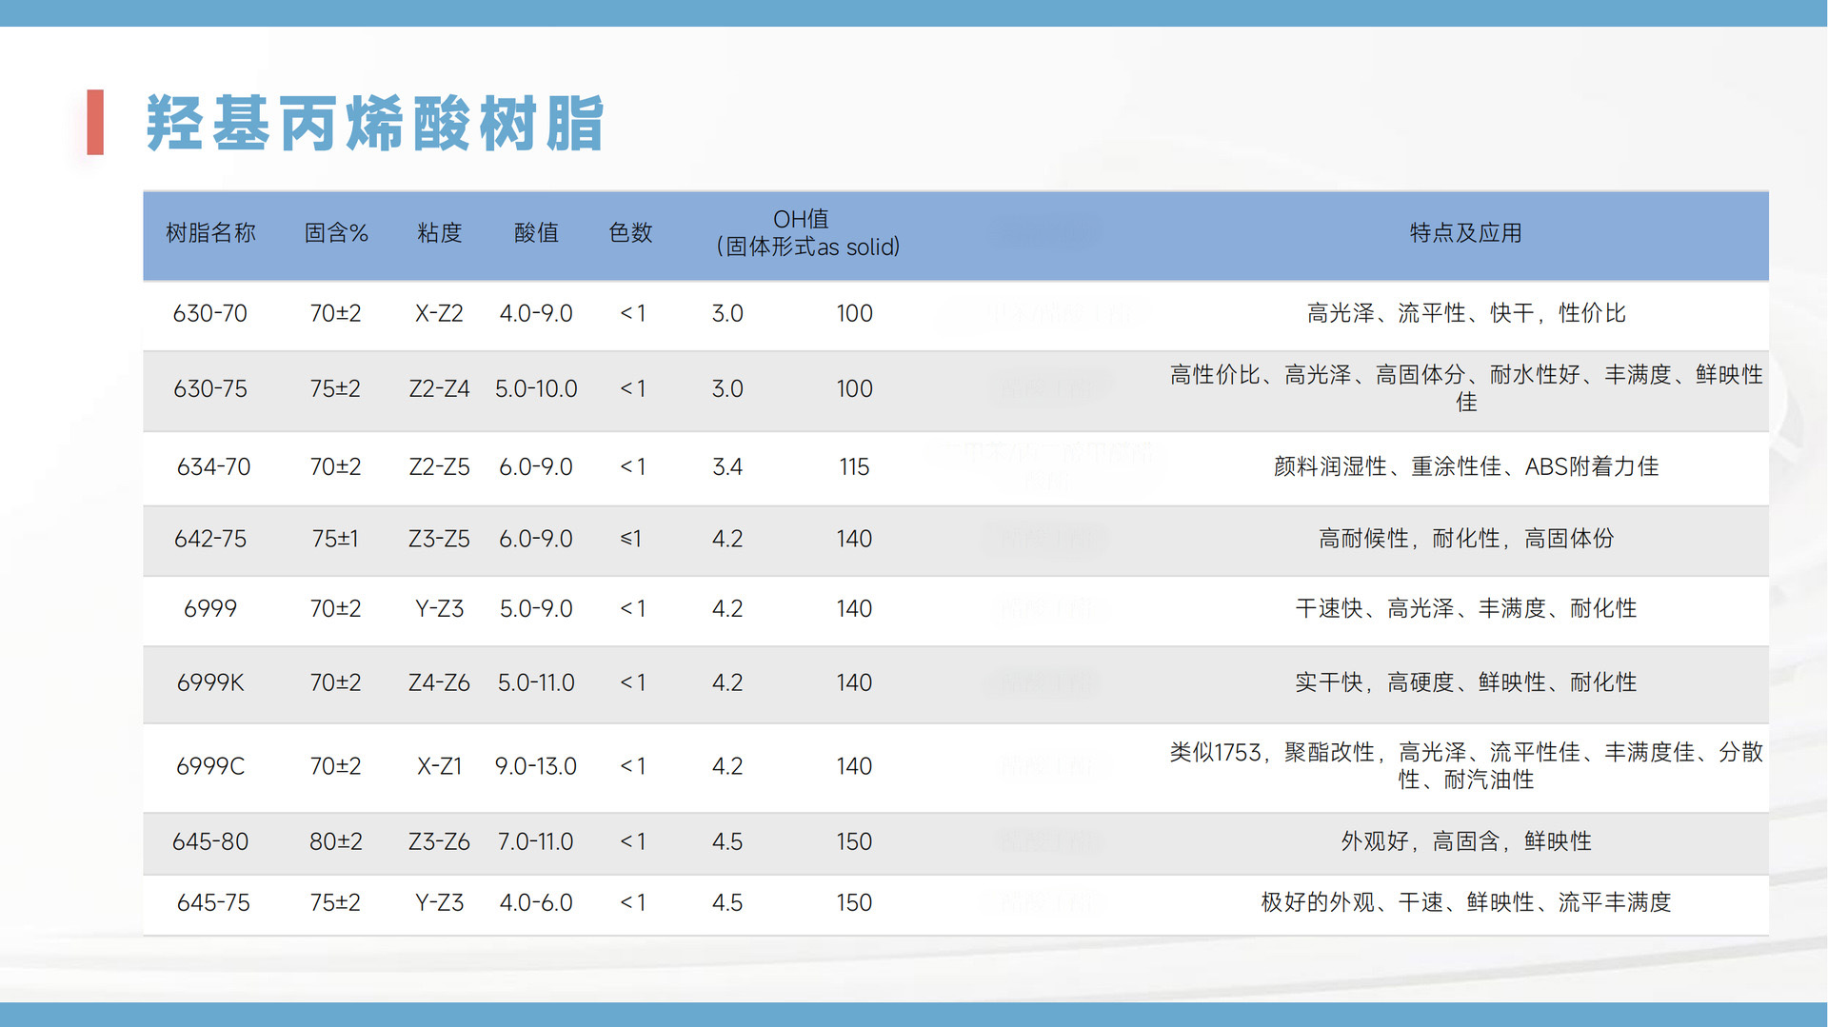
Task: Click the slide title 羟基丙烯酸树脂
Action: click(x=374, y=123)
